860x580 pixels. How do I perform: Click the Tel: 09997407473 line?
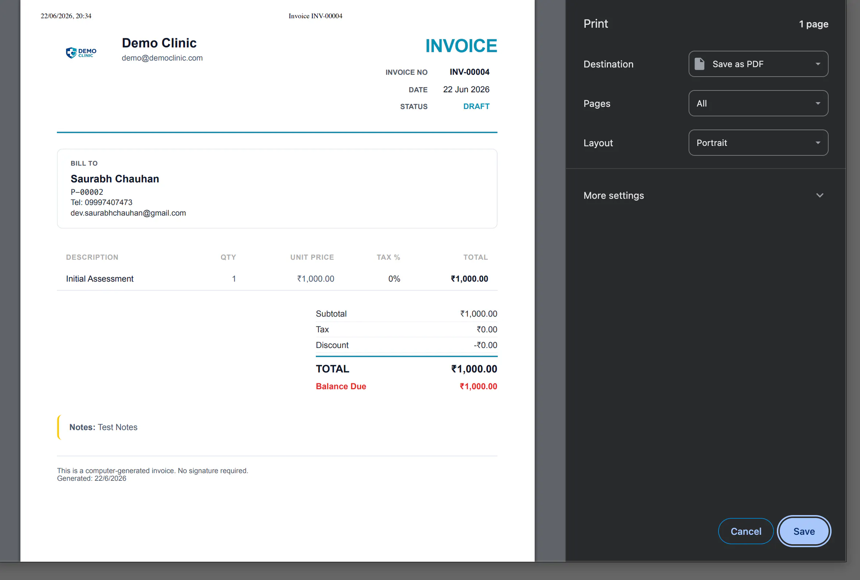pos(101,202)
